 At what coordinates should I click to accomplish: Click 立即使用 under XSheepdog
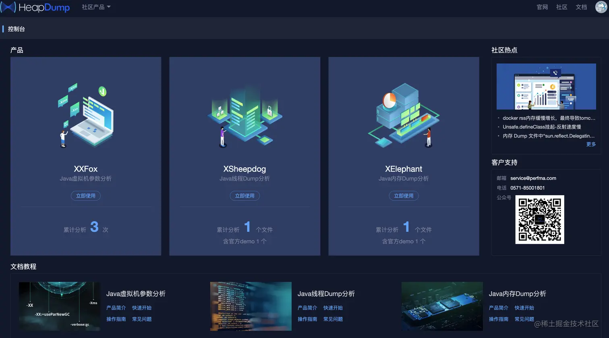coord(245,196)
